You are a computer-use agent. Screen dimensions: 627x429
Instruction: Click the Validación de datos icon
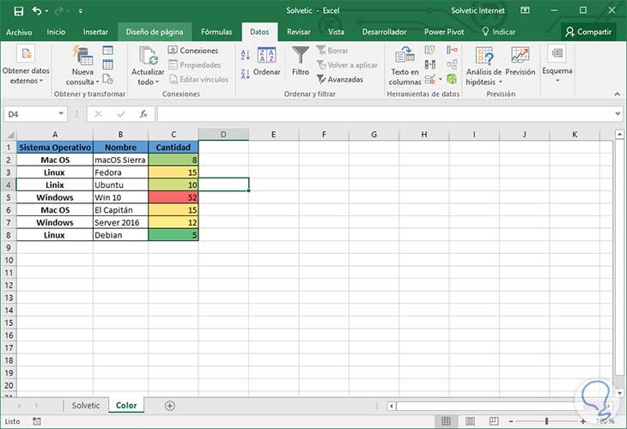430,79
